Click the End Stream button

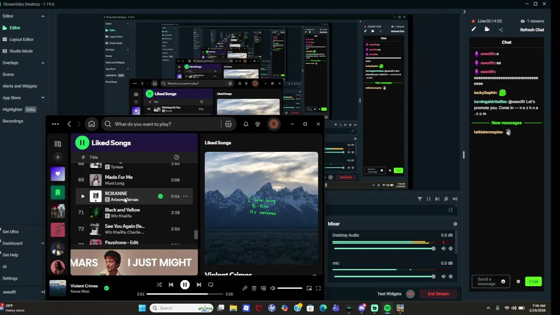click(x=438, y=294)
